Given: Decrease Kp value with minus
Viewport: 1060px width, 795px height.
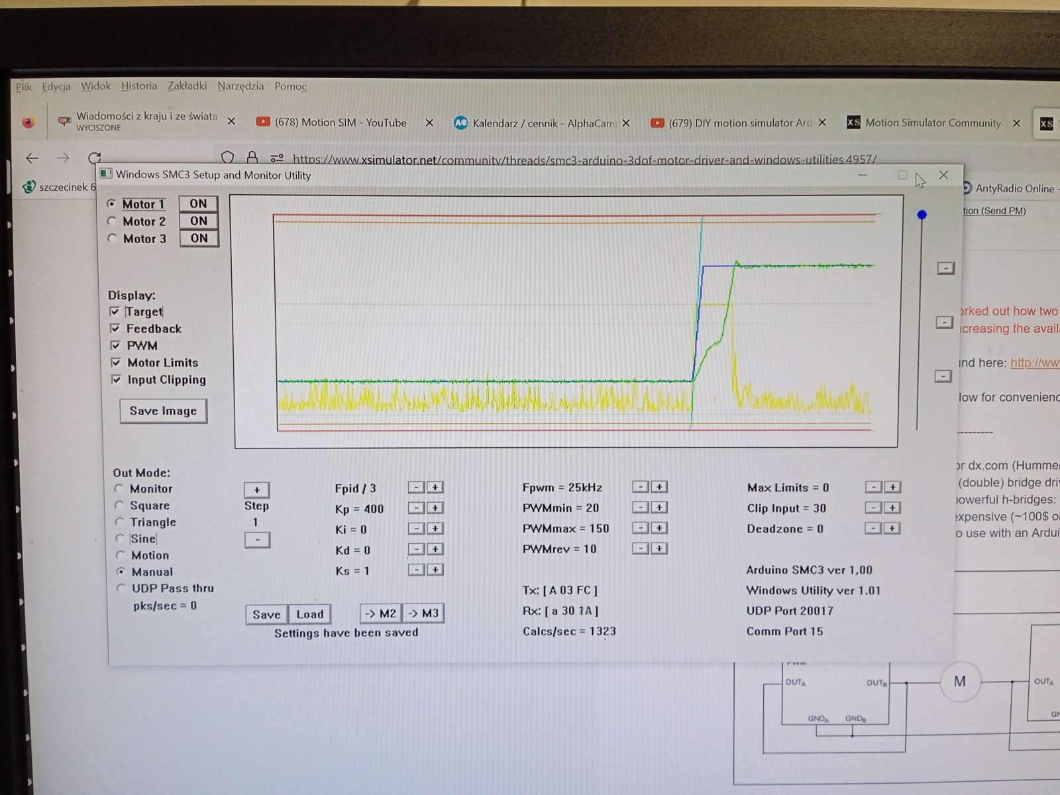Looking at the screenshot, I should point(416,508).
